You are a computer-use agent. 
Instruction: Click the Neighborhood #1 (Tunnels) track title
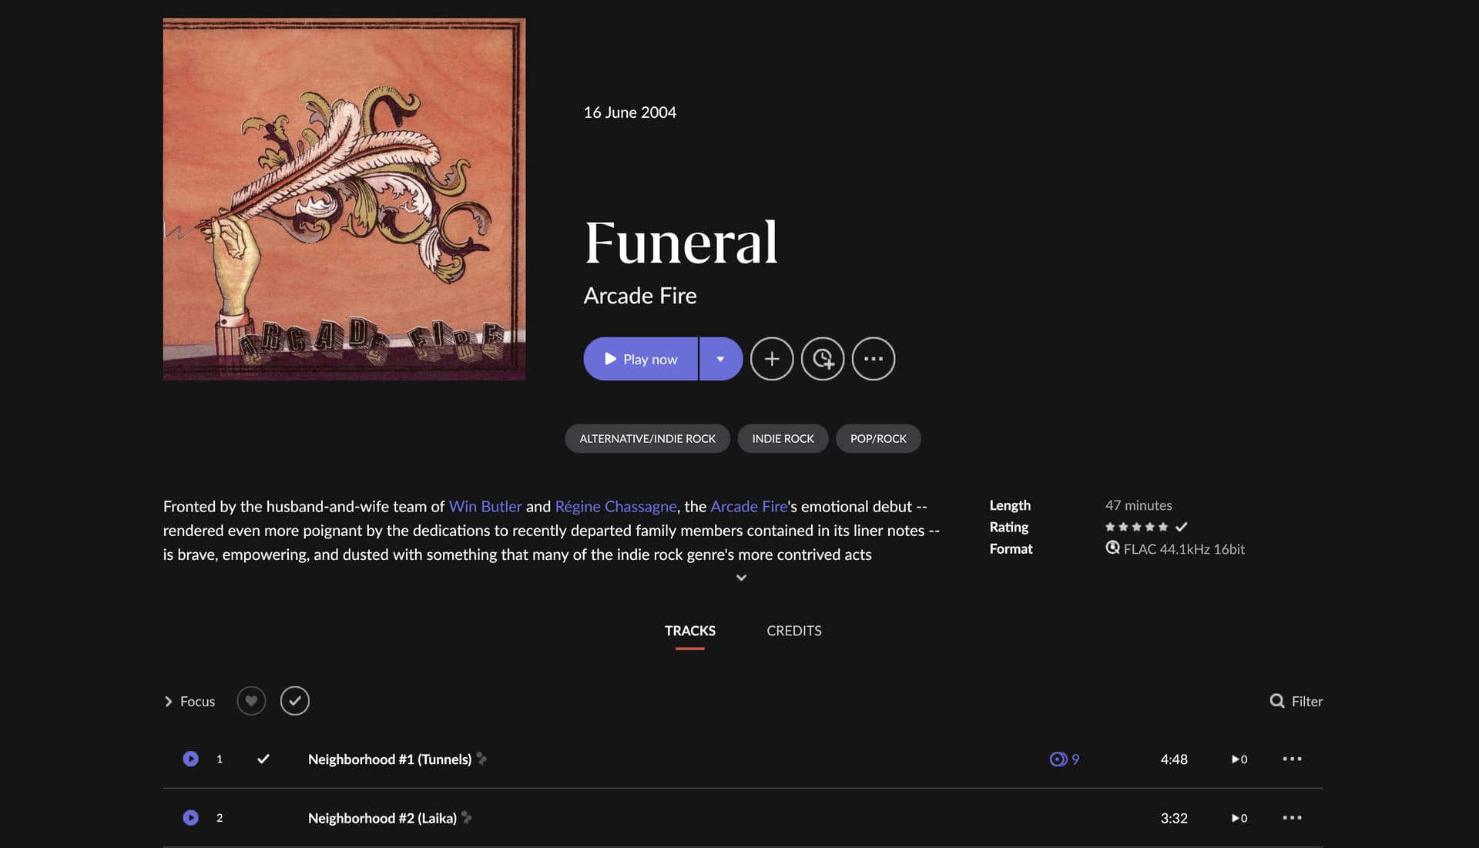pyautogui.click(x=390, y=759)
